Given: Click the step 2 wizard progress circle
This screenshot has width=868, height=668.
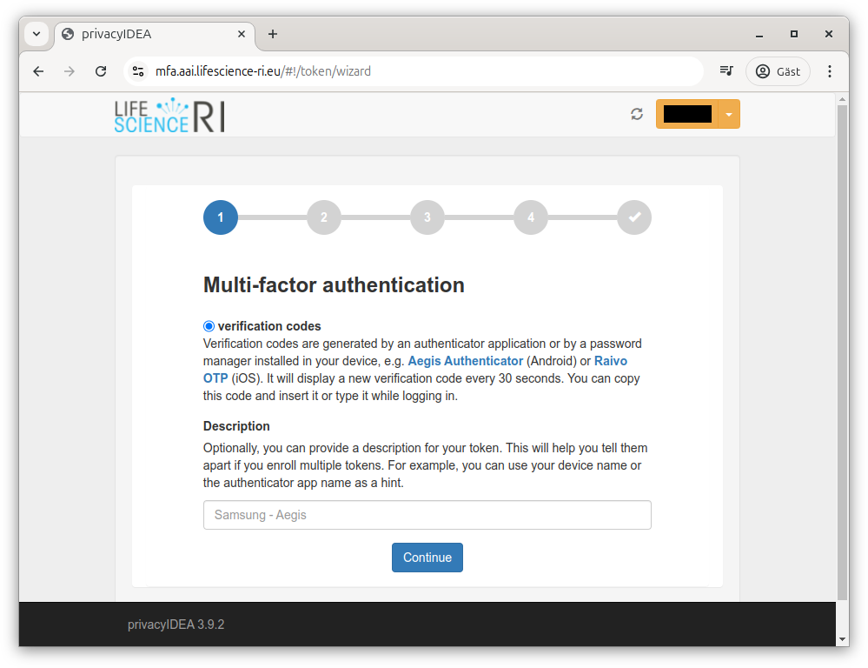Looking at the screenshot, I should tap(324, 217).
